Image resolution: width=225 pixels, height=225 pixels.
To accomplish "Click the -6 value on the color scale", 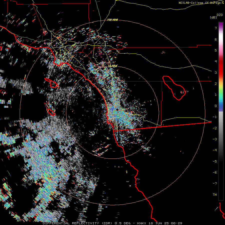I will pos(215,172).
